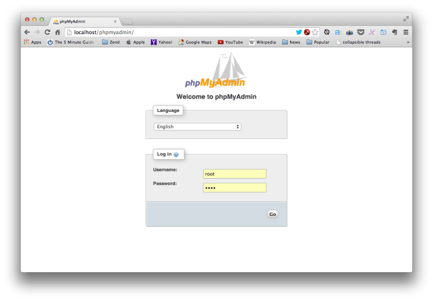This screenshot has height=301, width=433.
Task: Open the News bookmarks folder
Action: pyautogui.click(x=291, y=42)
